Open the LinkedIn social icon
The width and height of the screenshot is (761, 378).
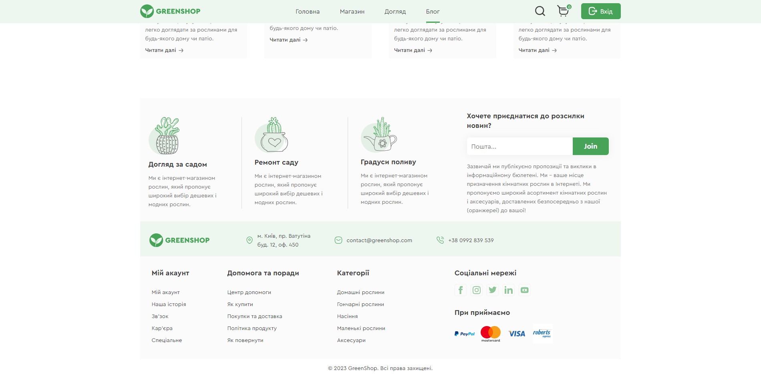point(509,290)
